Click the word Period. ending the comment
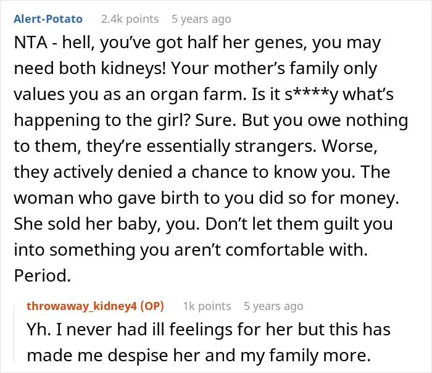 click(x=43, y=275)
